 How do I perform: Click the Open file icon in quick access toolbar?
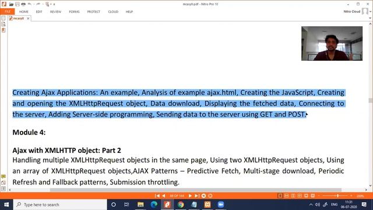coord(11,4)
